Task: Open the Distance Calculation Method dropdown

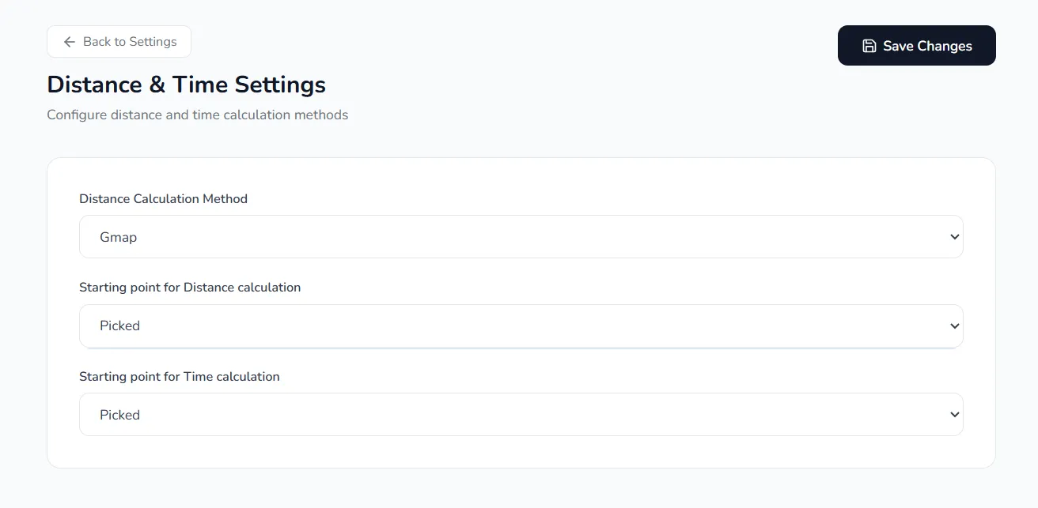Action: click(521, 237)
